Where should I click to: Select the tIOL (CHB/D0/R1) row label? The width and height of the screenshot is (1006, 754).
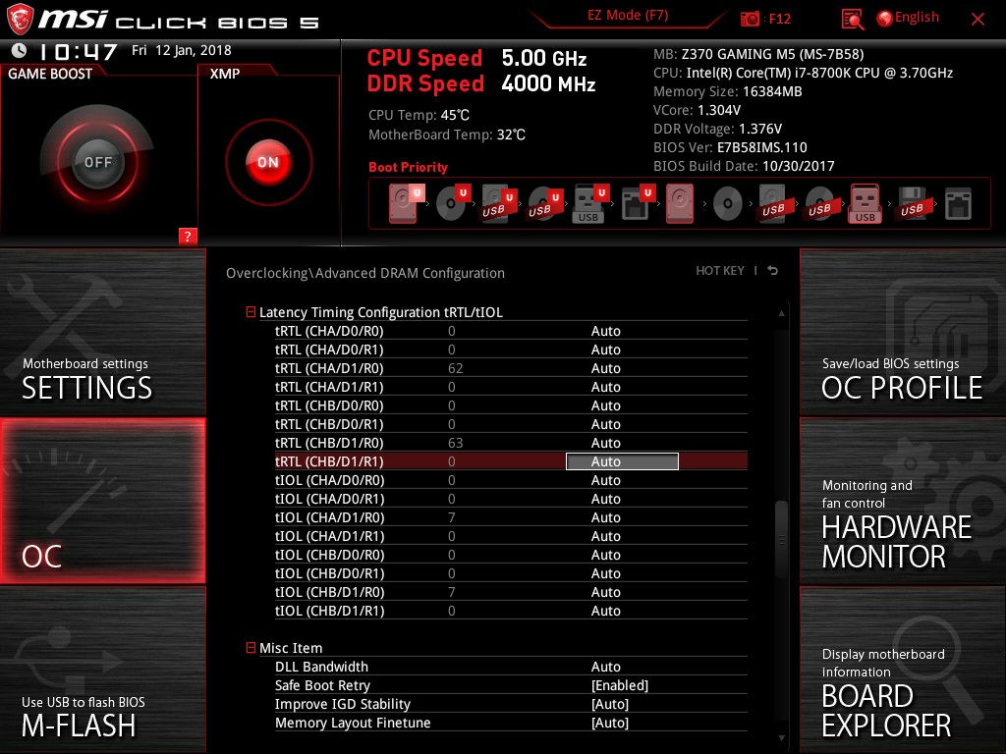(x=329, y=573)
